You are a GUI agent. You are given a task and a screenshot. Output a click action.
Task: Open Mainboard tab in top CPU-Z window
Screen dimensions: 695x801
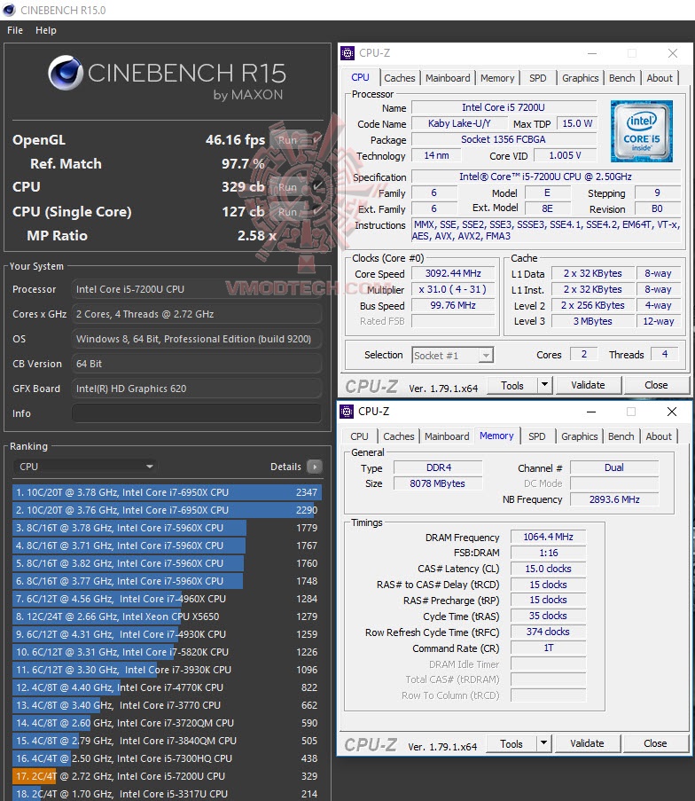click(x=448, y=78)
